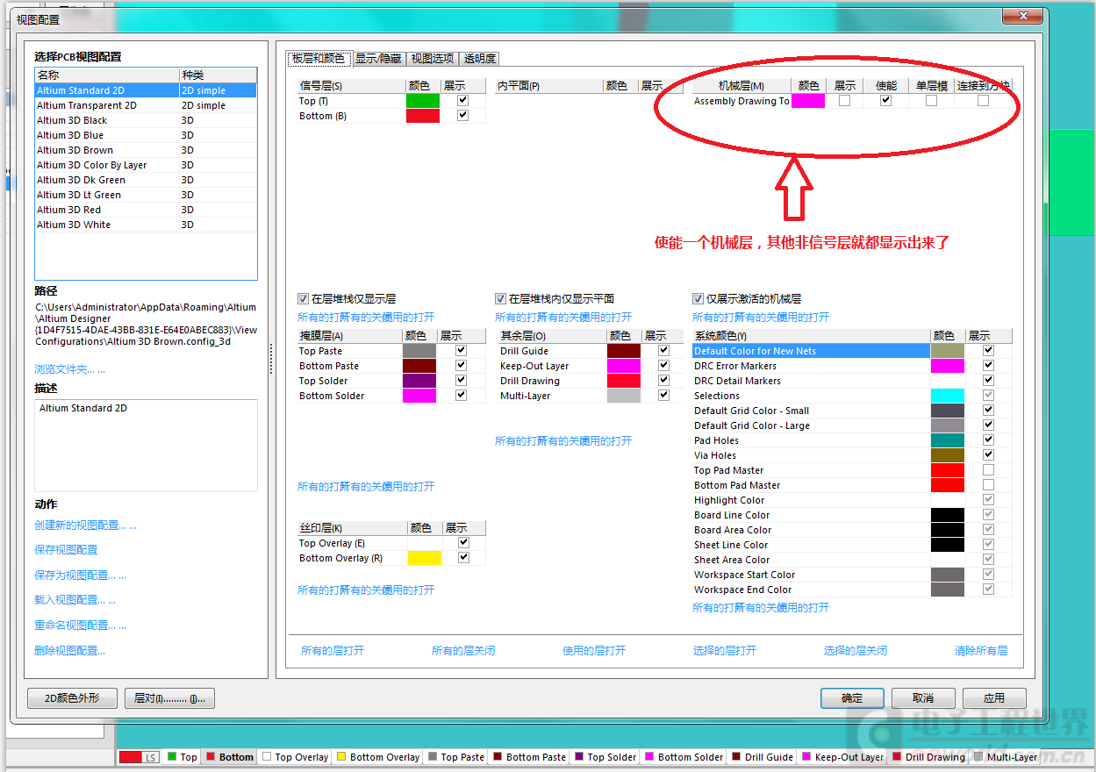Screen dimensions: 1096x772
Task: Toggle Via Holes show checkbox
Action: tap(989, 455)
